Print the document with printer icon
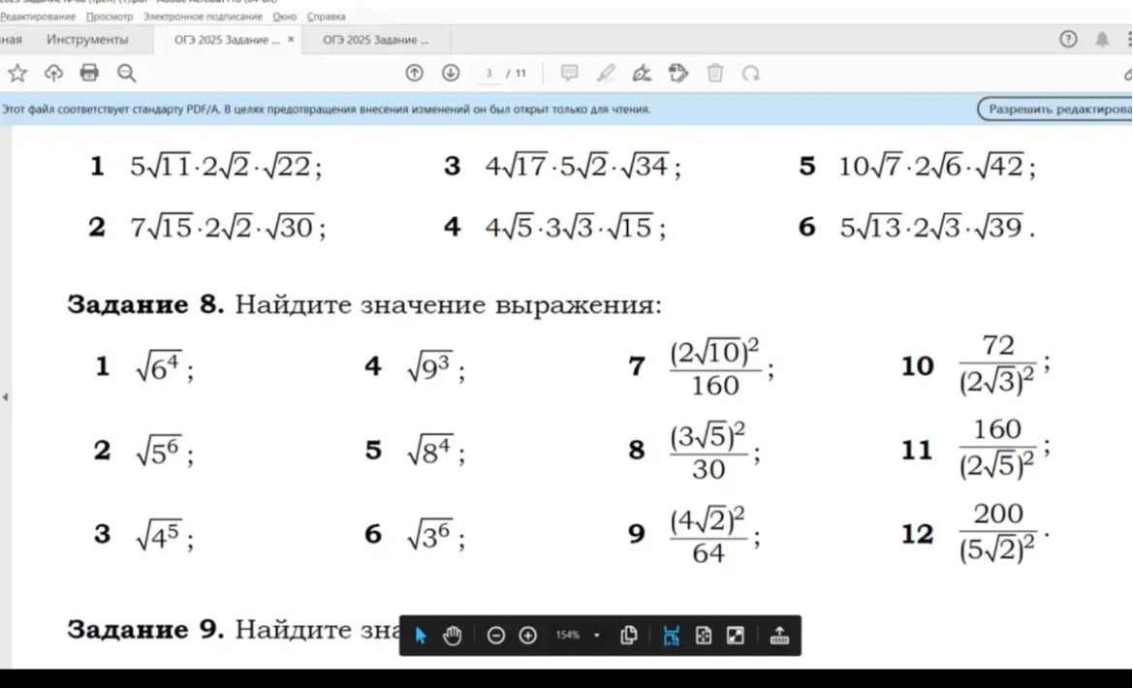This screenshot has width=1133, height=689. 89,73
